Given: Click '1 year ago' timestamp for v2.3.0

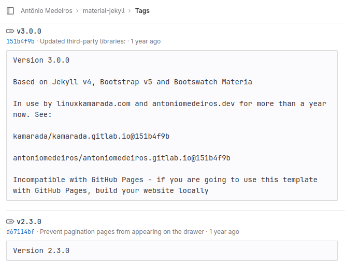Looking at the screenshot, I should tap(224, 232).
